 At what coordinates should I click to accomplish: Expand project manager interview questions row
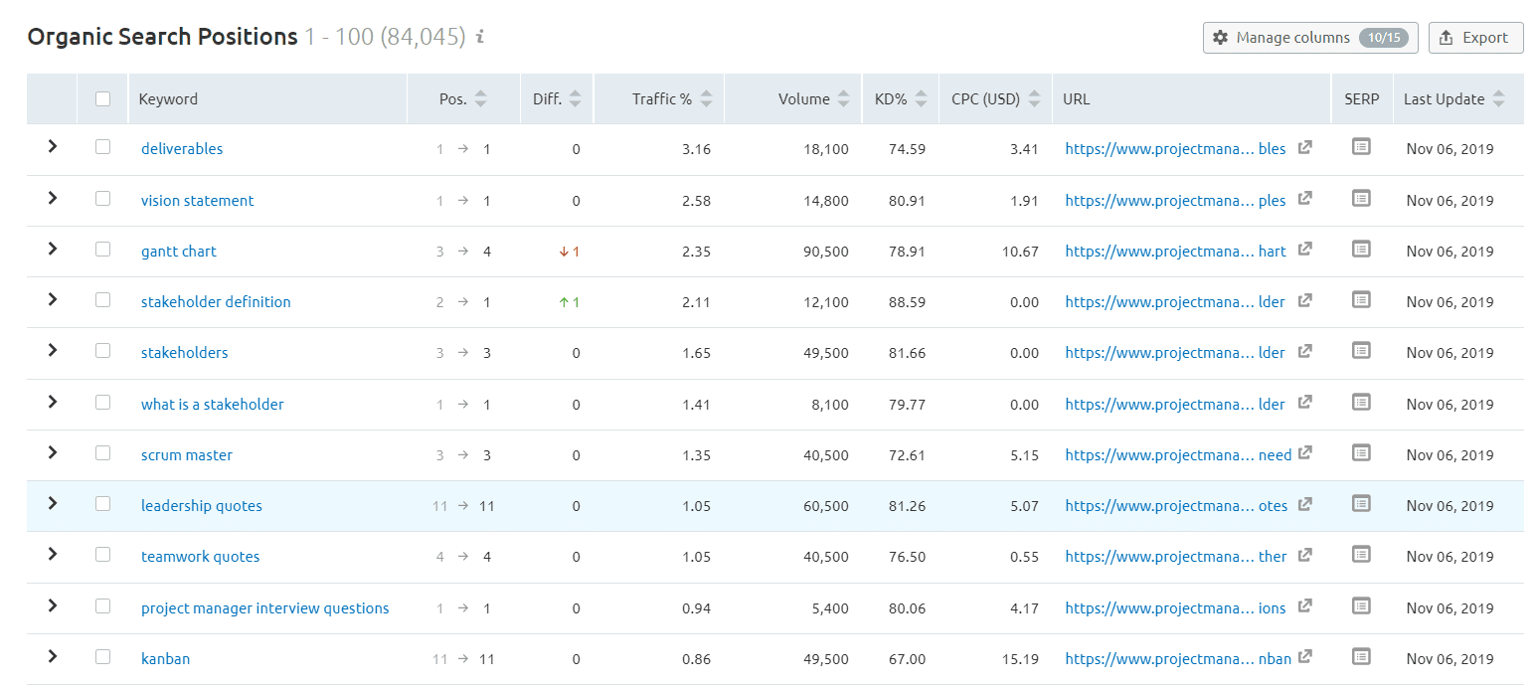pyautogui.click(x=53, y=605)
